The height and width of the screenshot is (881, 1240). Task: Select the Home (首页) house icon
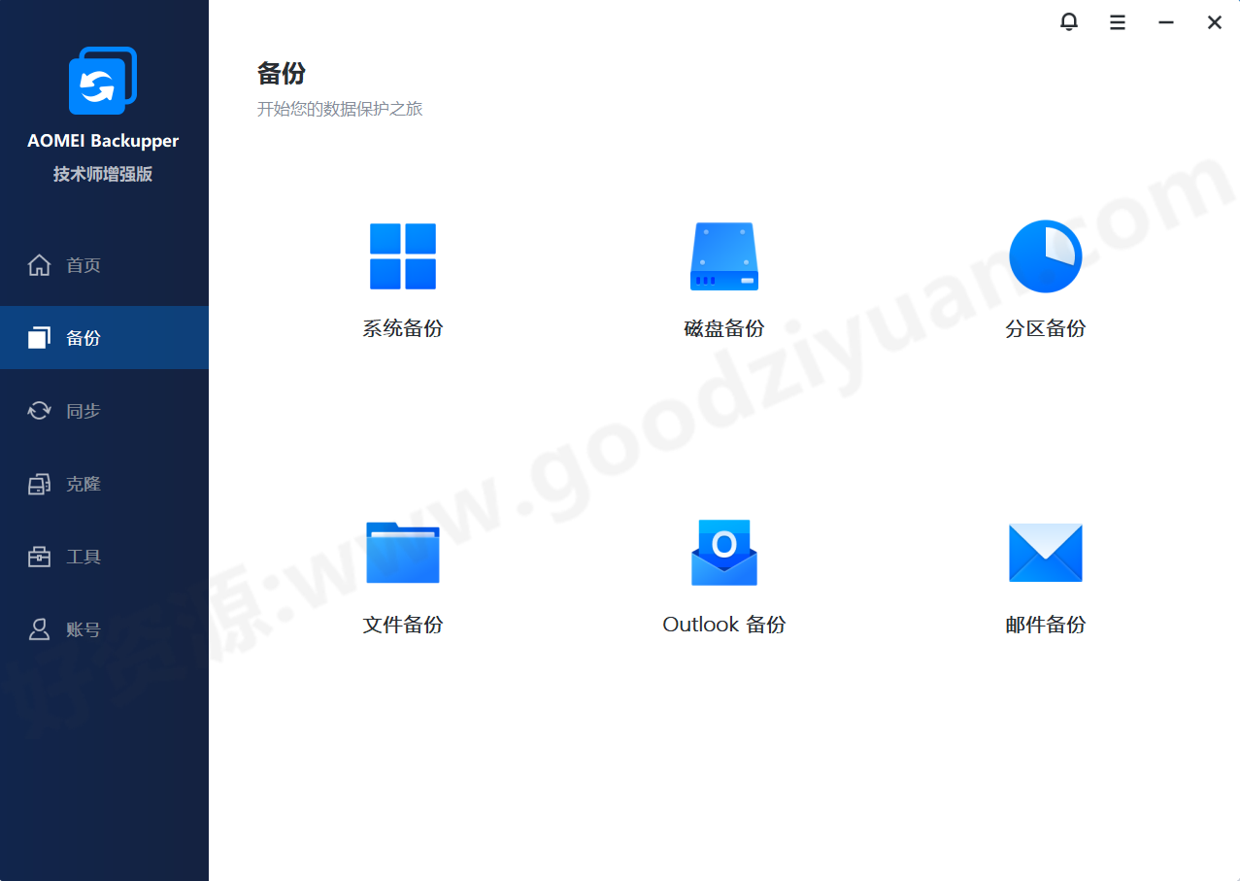click(68, 264)
